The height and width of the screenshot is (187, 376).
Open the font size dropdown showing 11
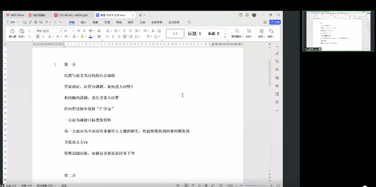click(68, 31)
